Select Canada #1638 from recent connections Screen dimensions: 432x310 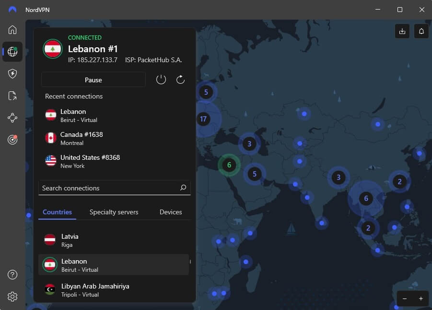[x=96, y=138]
